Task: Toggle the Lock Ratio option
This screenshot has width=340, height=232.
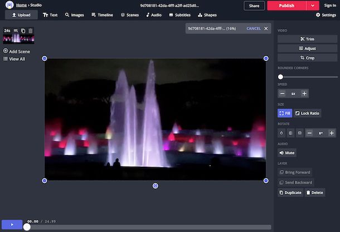Action: coord(307,113)
